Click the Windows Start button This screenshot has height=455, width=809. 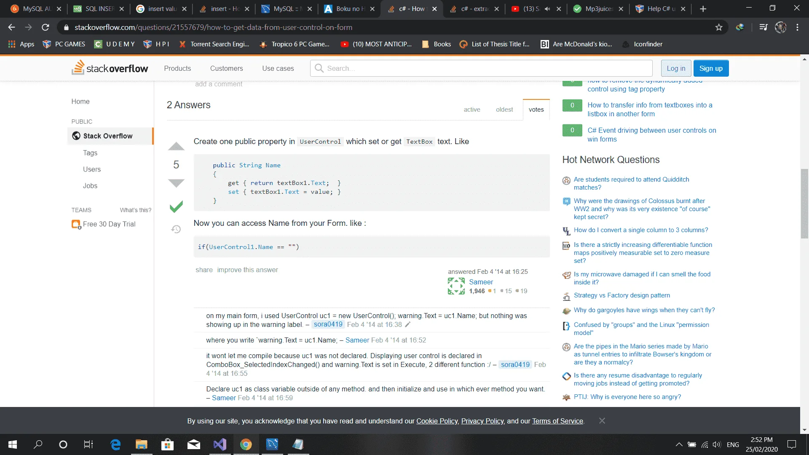[x=13, y=444]
